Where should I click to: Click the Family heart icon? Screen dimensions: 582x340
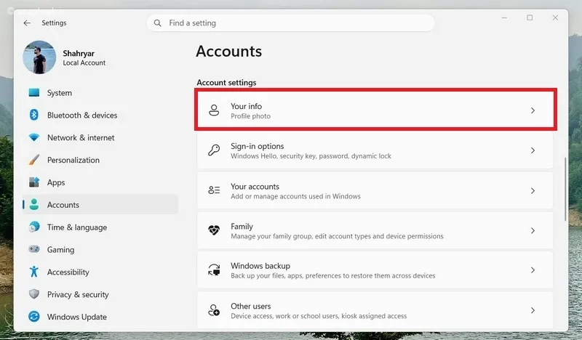click(214, 230)
